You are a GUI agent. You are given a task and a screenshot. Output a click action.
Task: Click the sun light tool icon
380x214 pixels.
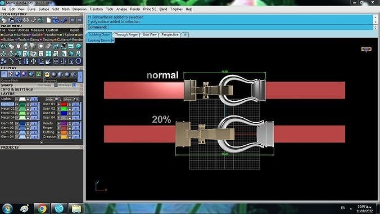(19, 46)
